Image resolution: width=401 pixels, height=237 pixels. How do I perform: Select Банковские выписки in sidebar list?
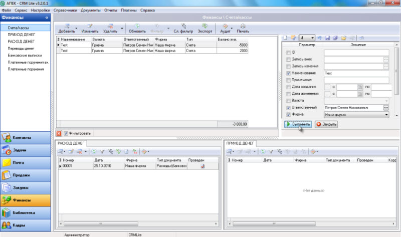tap(25, 55)
